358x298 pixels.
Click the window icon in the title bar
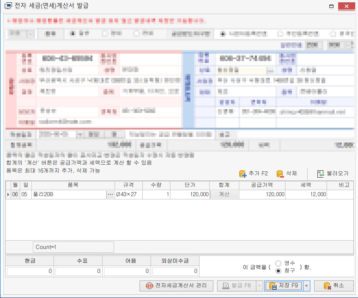pyautogui.click(x=8, y=6)
